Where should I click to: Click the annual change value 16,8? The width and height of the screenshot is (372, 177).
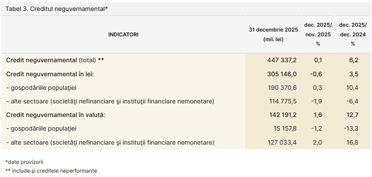click(x=353, y=142)
